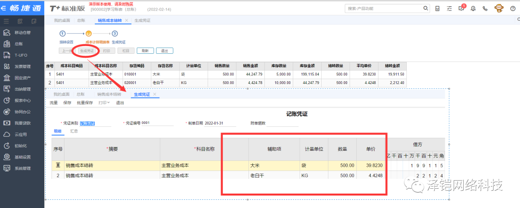Open 固定资产 module in sidebar
This screenshot has width=520, height=208.
pyautogui.click(x=22, y=78)
